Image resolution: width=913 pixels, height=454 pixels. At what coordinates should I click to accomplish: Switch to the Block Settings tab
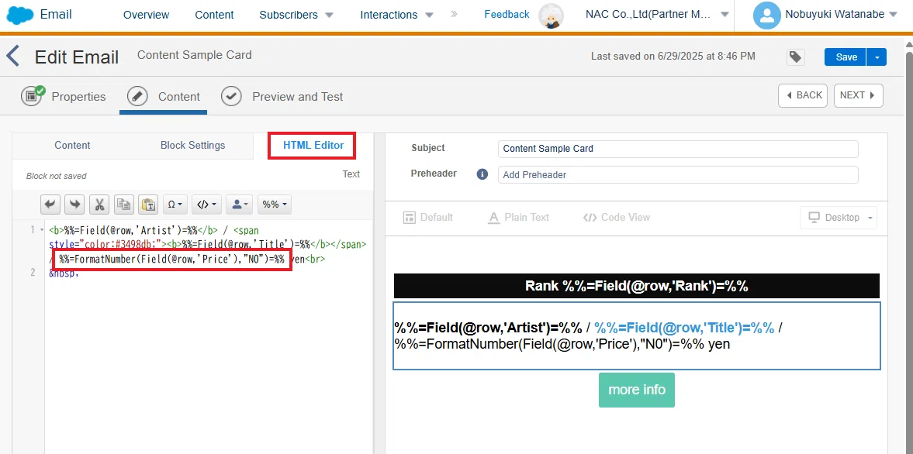(x=192, y=146)
